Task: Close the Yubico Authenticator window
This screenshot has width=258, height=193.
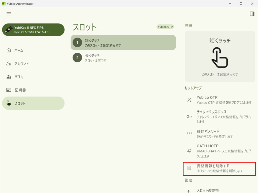Action: point(252,4)
